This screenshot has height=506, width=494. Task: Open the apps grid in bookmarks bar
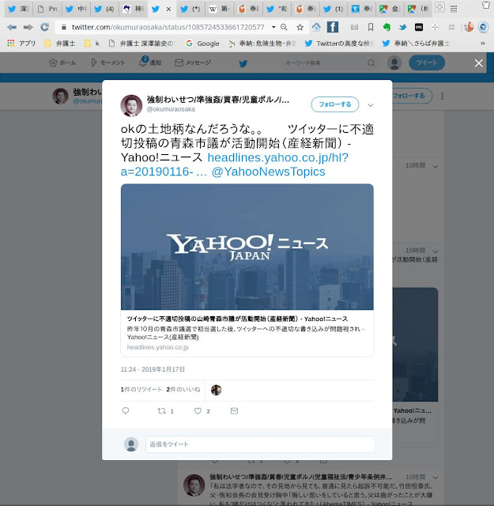[10, 43]
